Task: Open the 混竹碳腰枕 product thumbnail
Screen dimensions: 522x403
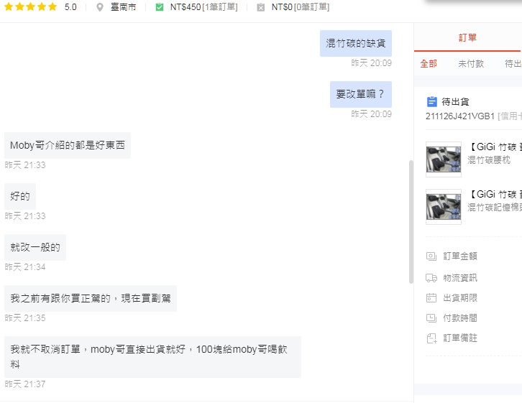Action: [443, 159]
